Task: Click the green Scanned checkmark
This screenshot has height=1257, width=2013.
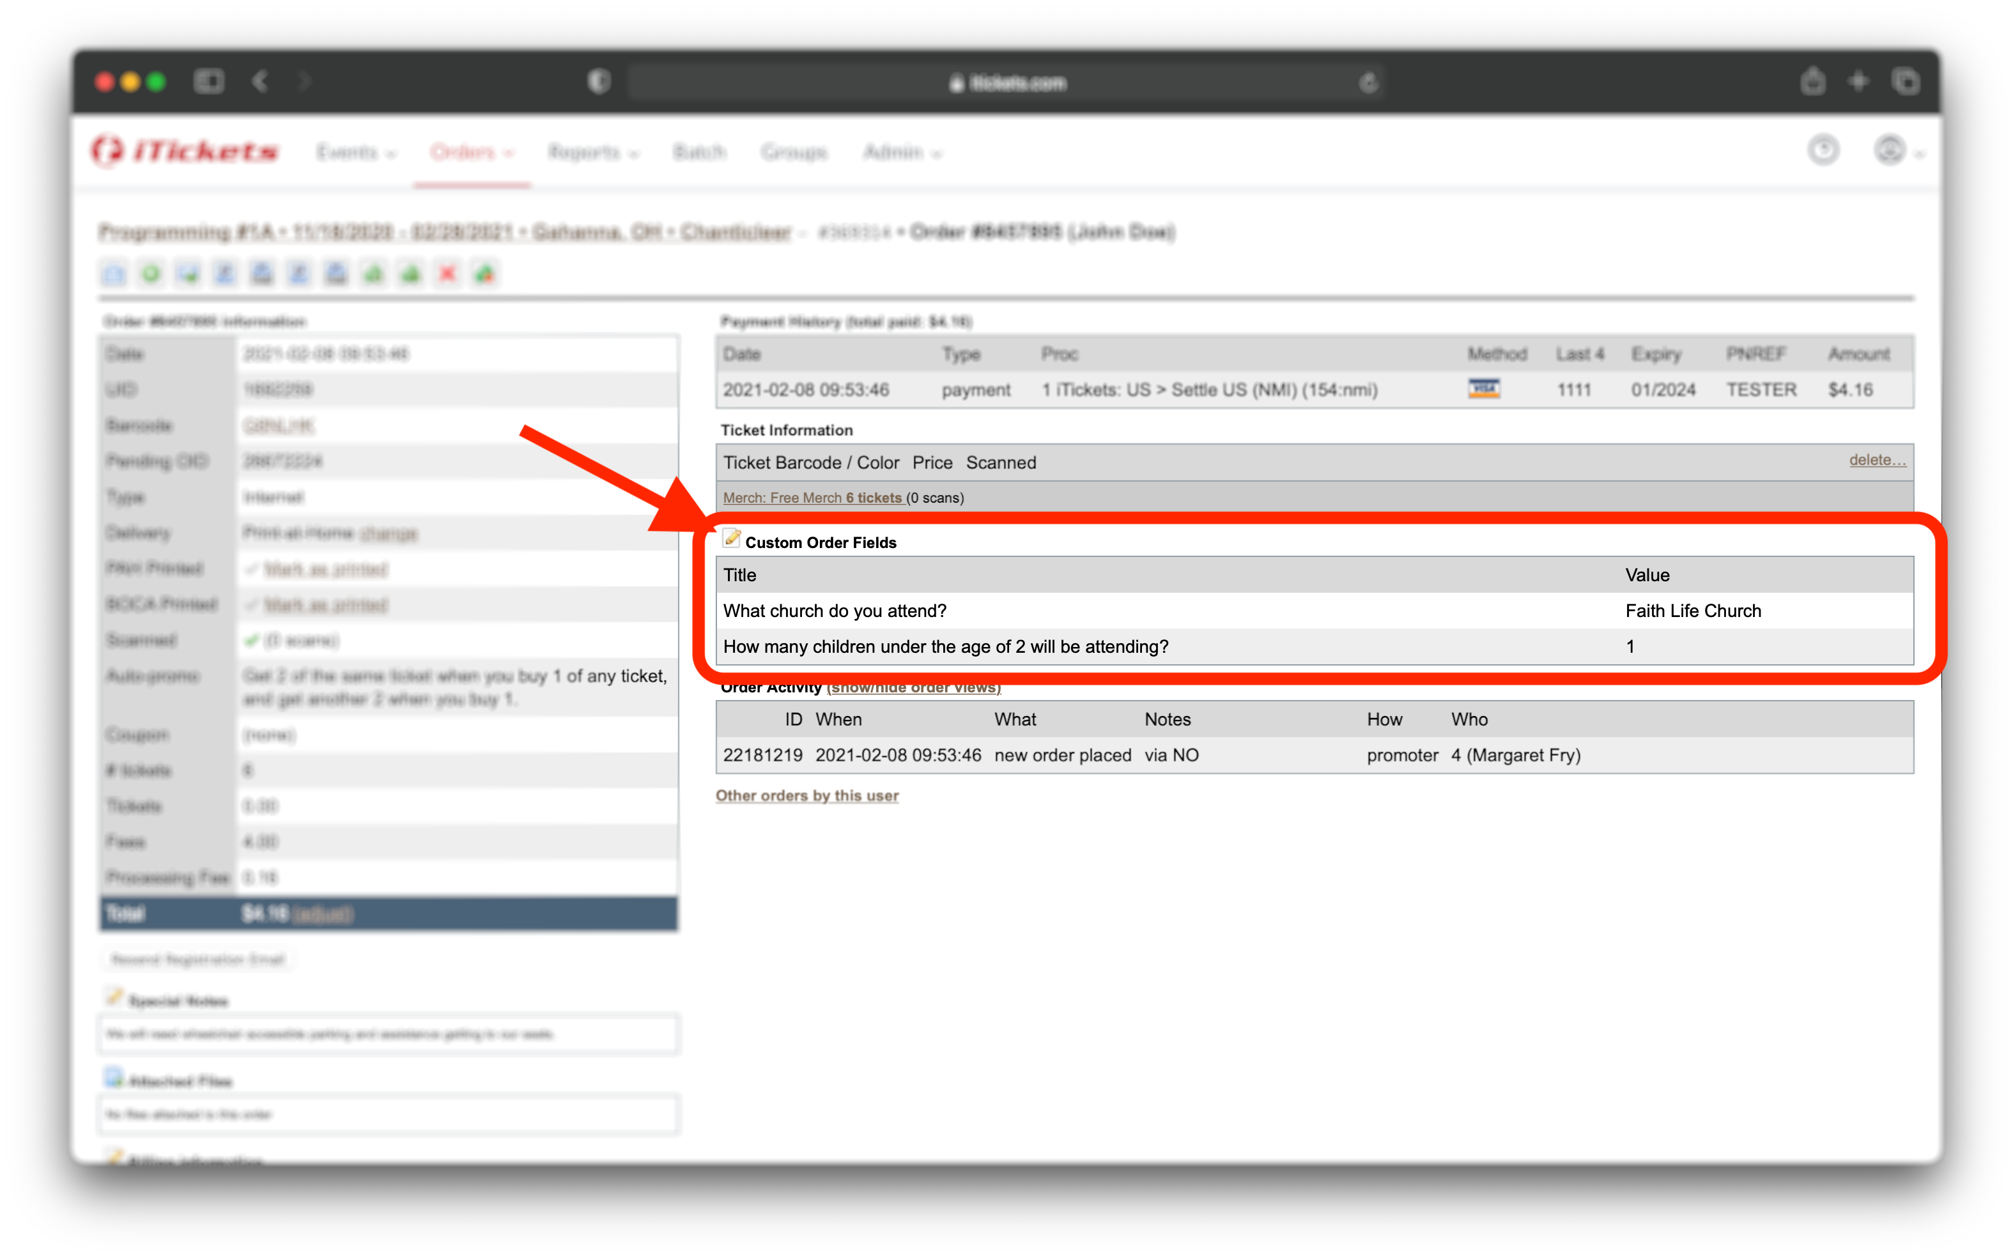Action: pyautogui.click(x=251, y=640)
